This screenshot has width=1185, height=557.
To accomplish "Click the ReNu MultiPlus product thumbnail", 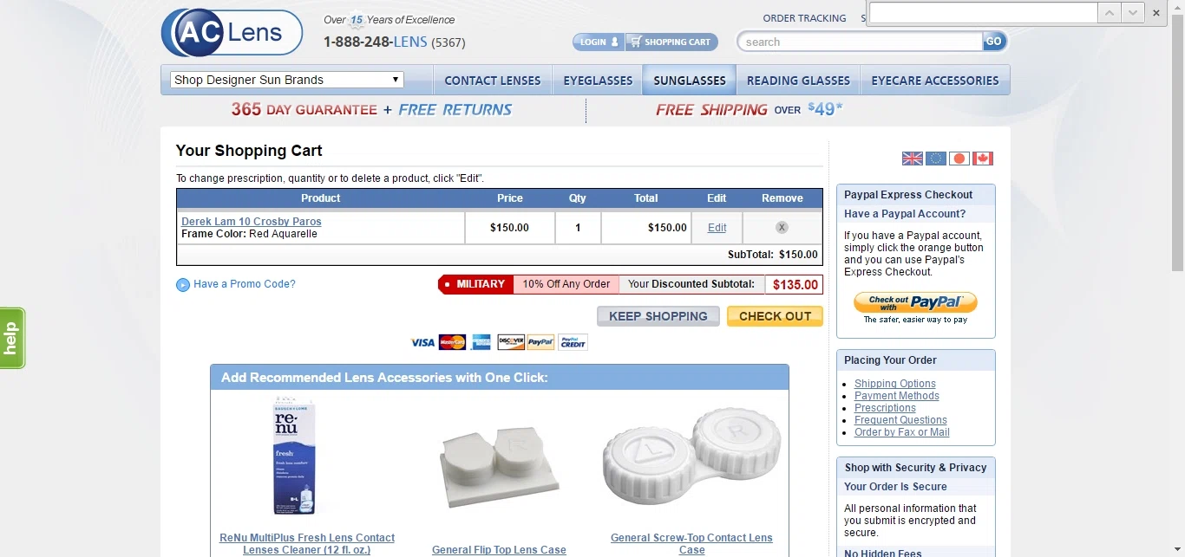I will click(x=294, y=457).
